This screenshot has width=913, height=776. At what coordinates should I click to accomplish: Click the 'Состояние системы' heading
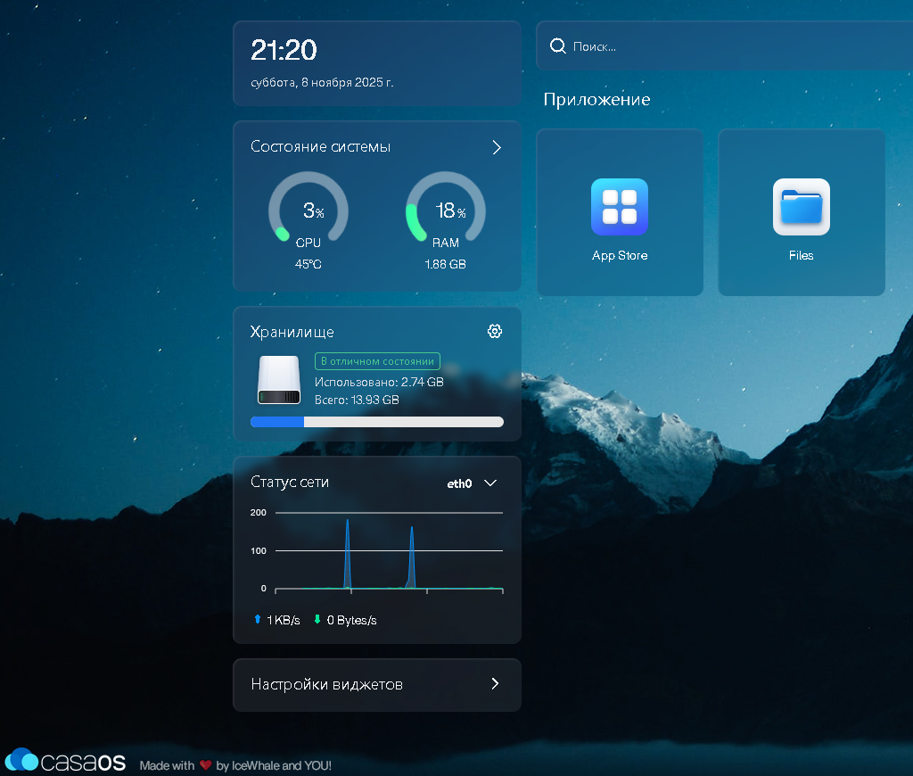pyautogui.click(x=320, y=147)
